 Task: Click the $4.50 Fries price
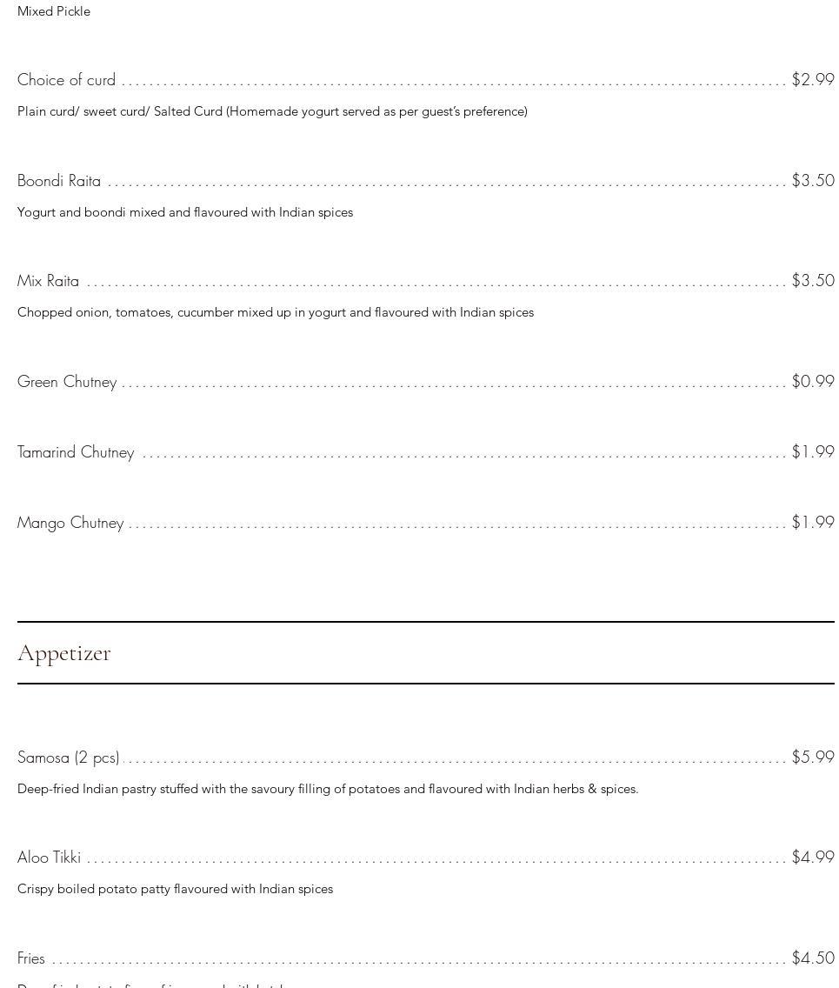click(813, 958)
